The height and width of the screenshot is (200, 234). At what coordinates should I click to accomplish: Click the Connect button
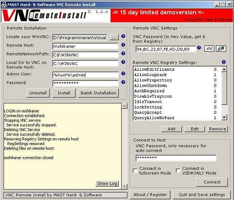pos(212,182)
